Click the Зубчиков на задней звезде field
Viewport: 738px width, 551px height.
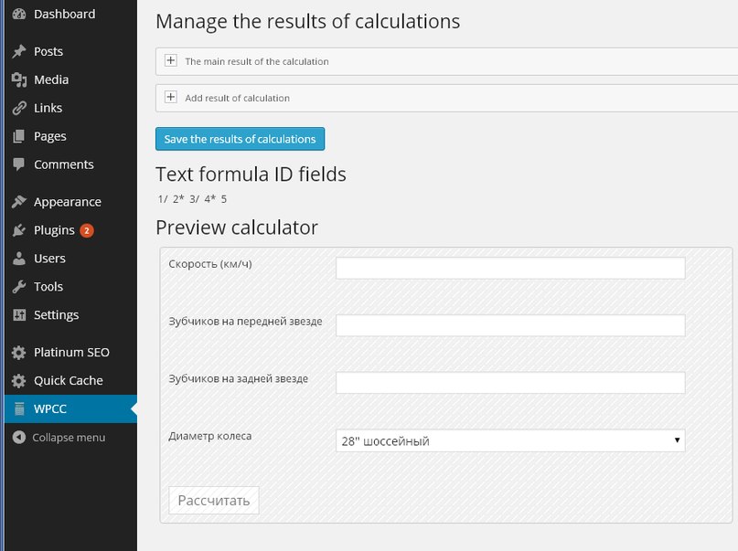coord(510,382)
